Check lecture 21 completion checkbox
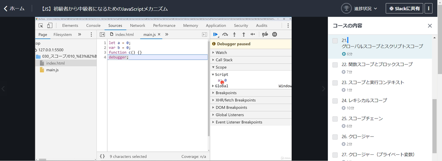The image size is (442, 161). click(335, 40)
